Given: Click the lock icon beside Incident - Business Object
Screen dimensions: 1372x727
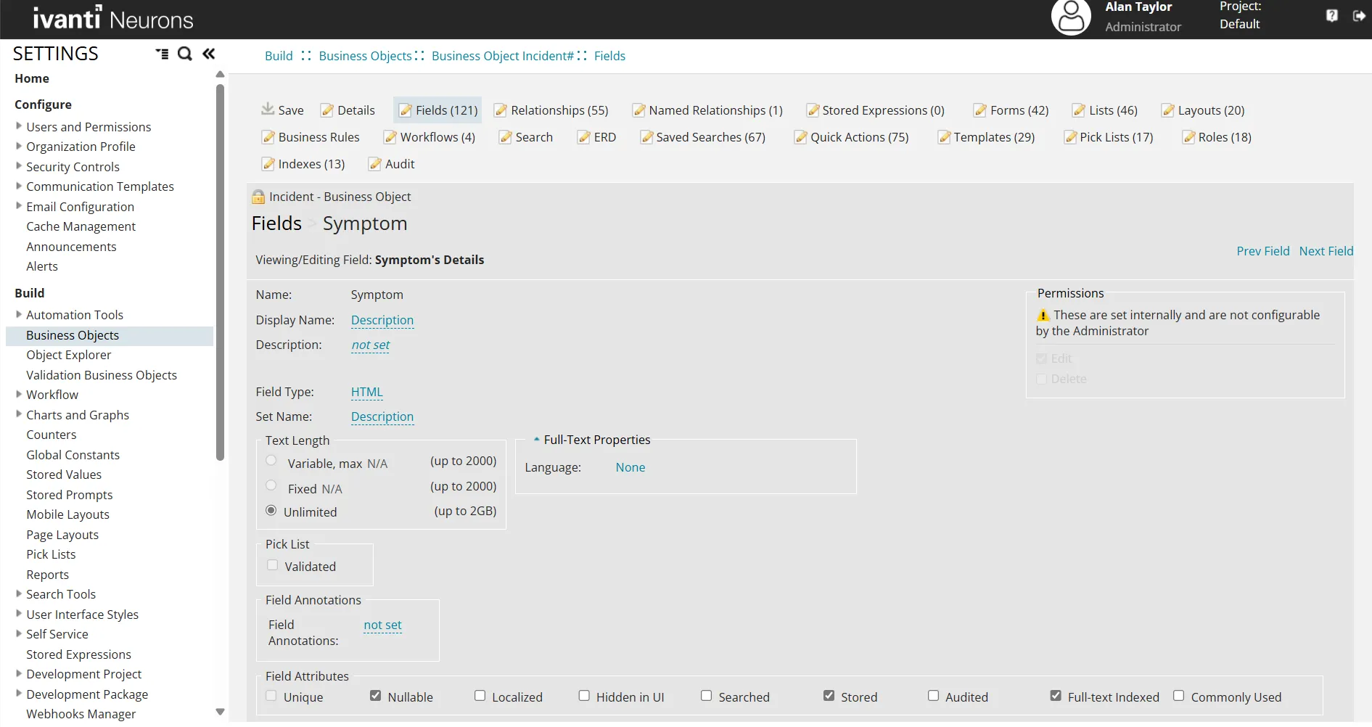Looking at the screenshot, I should pos(258,197).
